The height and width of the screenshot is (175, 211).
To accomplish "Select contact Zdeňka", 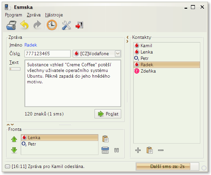I will (166, 71).
